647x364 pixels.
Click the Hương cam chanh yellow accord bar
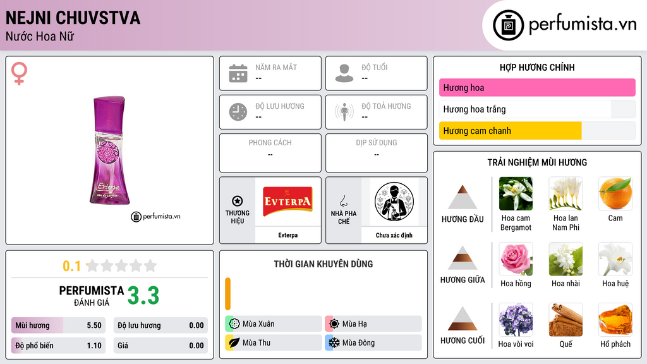click(537, 131)
